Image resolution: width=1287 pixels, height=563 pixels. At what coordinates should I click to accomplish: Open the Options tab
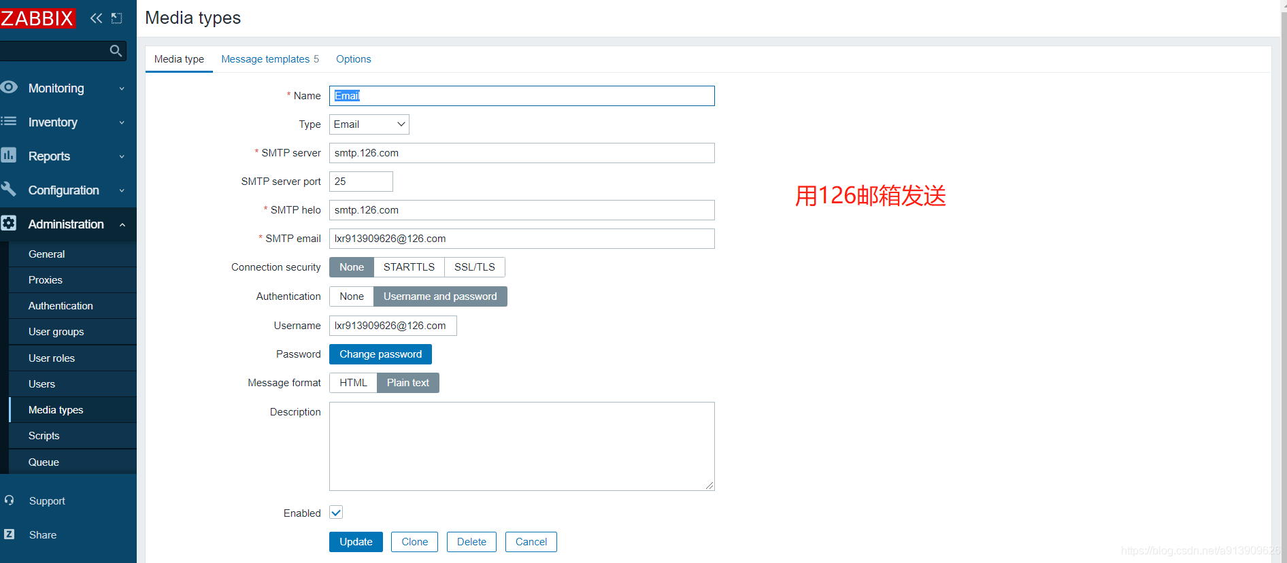[354, 59]
